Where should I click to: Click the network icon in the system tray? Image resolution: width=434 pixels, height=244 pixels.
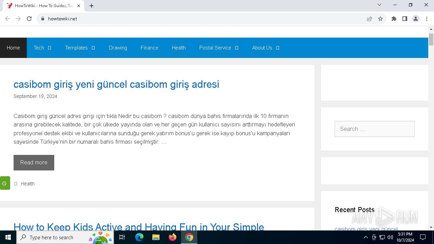[x=382, y=237]
